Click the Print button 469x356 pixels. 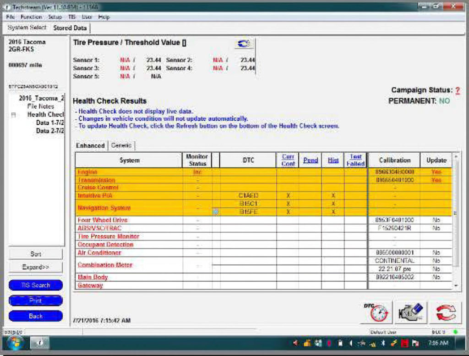(x=36, y=300)
